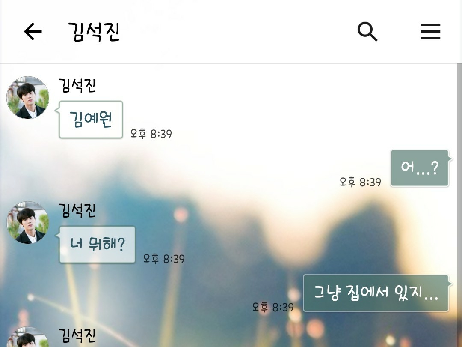462x347 pixels.
Task: Tap the timestamp left of 어...? bubble
Action: 360,182
